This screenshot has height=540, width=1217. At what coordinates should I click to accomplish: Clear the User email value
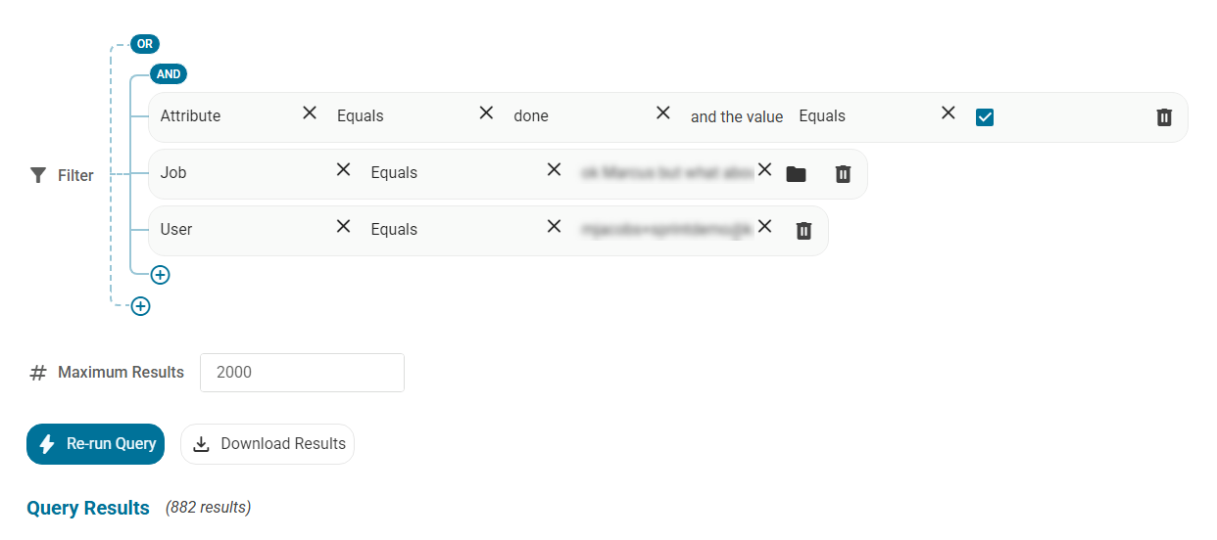click(x=765, y=227)
